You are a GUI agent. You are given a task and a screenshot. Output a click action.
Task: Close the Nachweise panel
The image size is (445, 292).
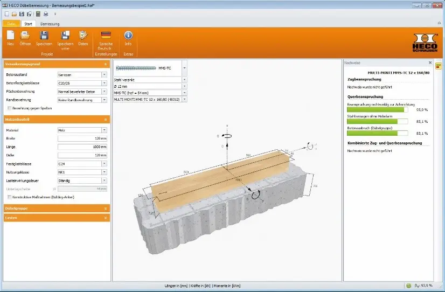point(430,62)
